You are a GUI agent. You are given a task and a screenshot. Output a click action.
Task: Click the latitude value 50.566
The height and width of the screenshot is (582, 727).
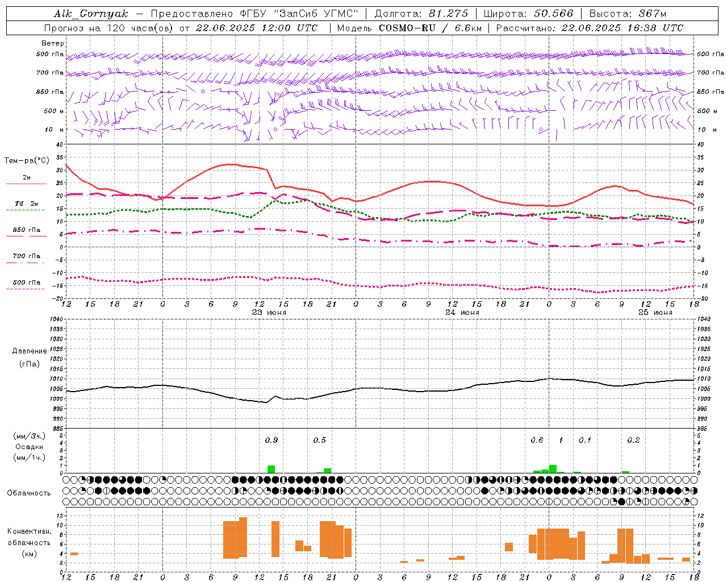pos(553,14)
